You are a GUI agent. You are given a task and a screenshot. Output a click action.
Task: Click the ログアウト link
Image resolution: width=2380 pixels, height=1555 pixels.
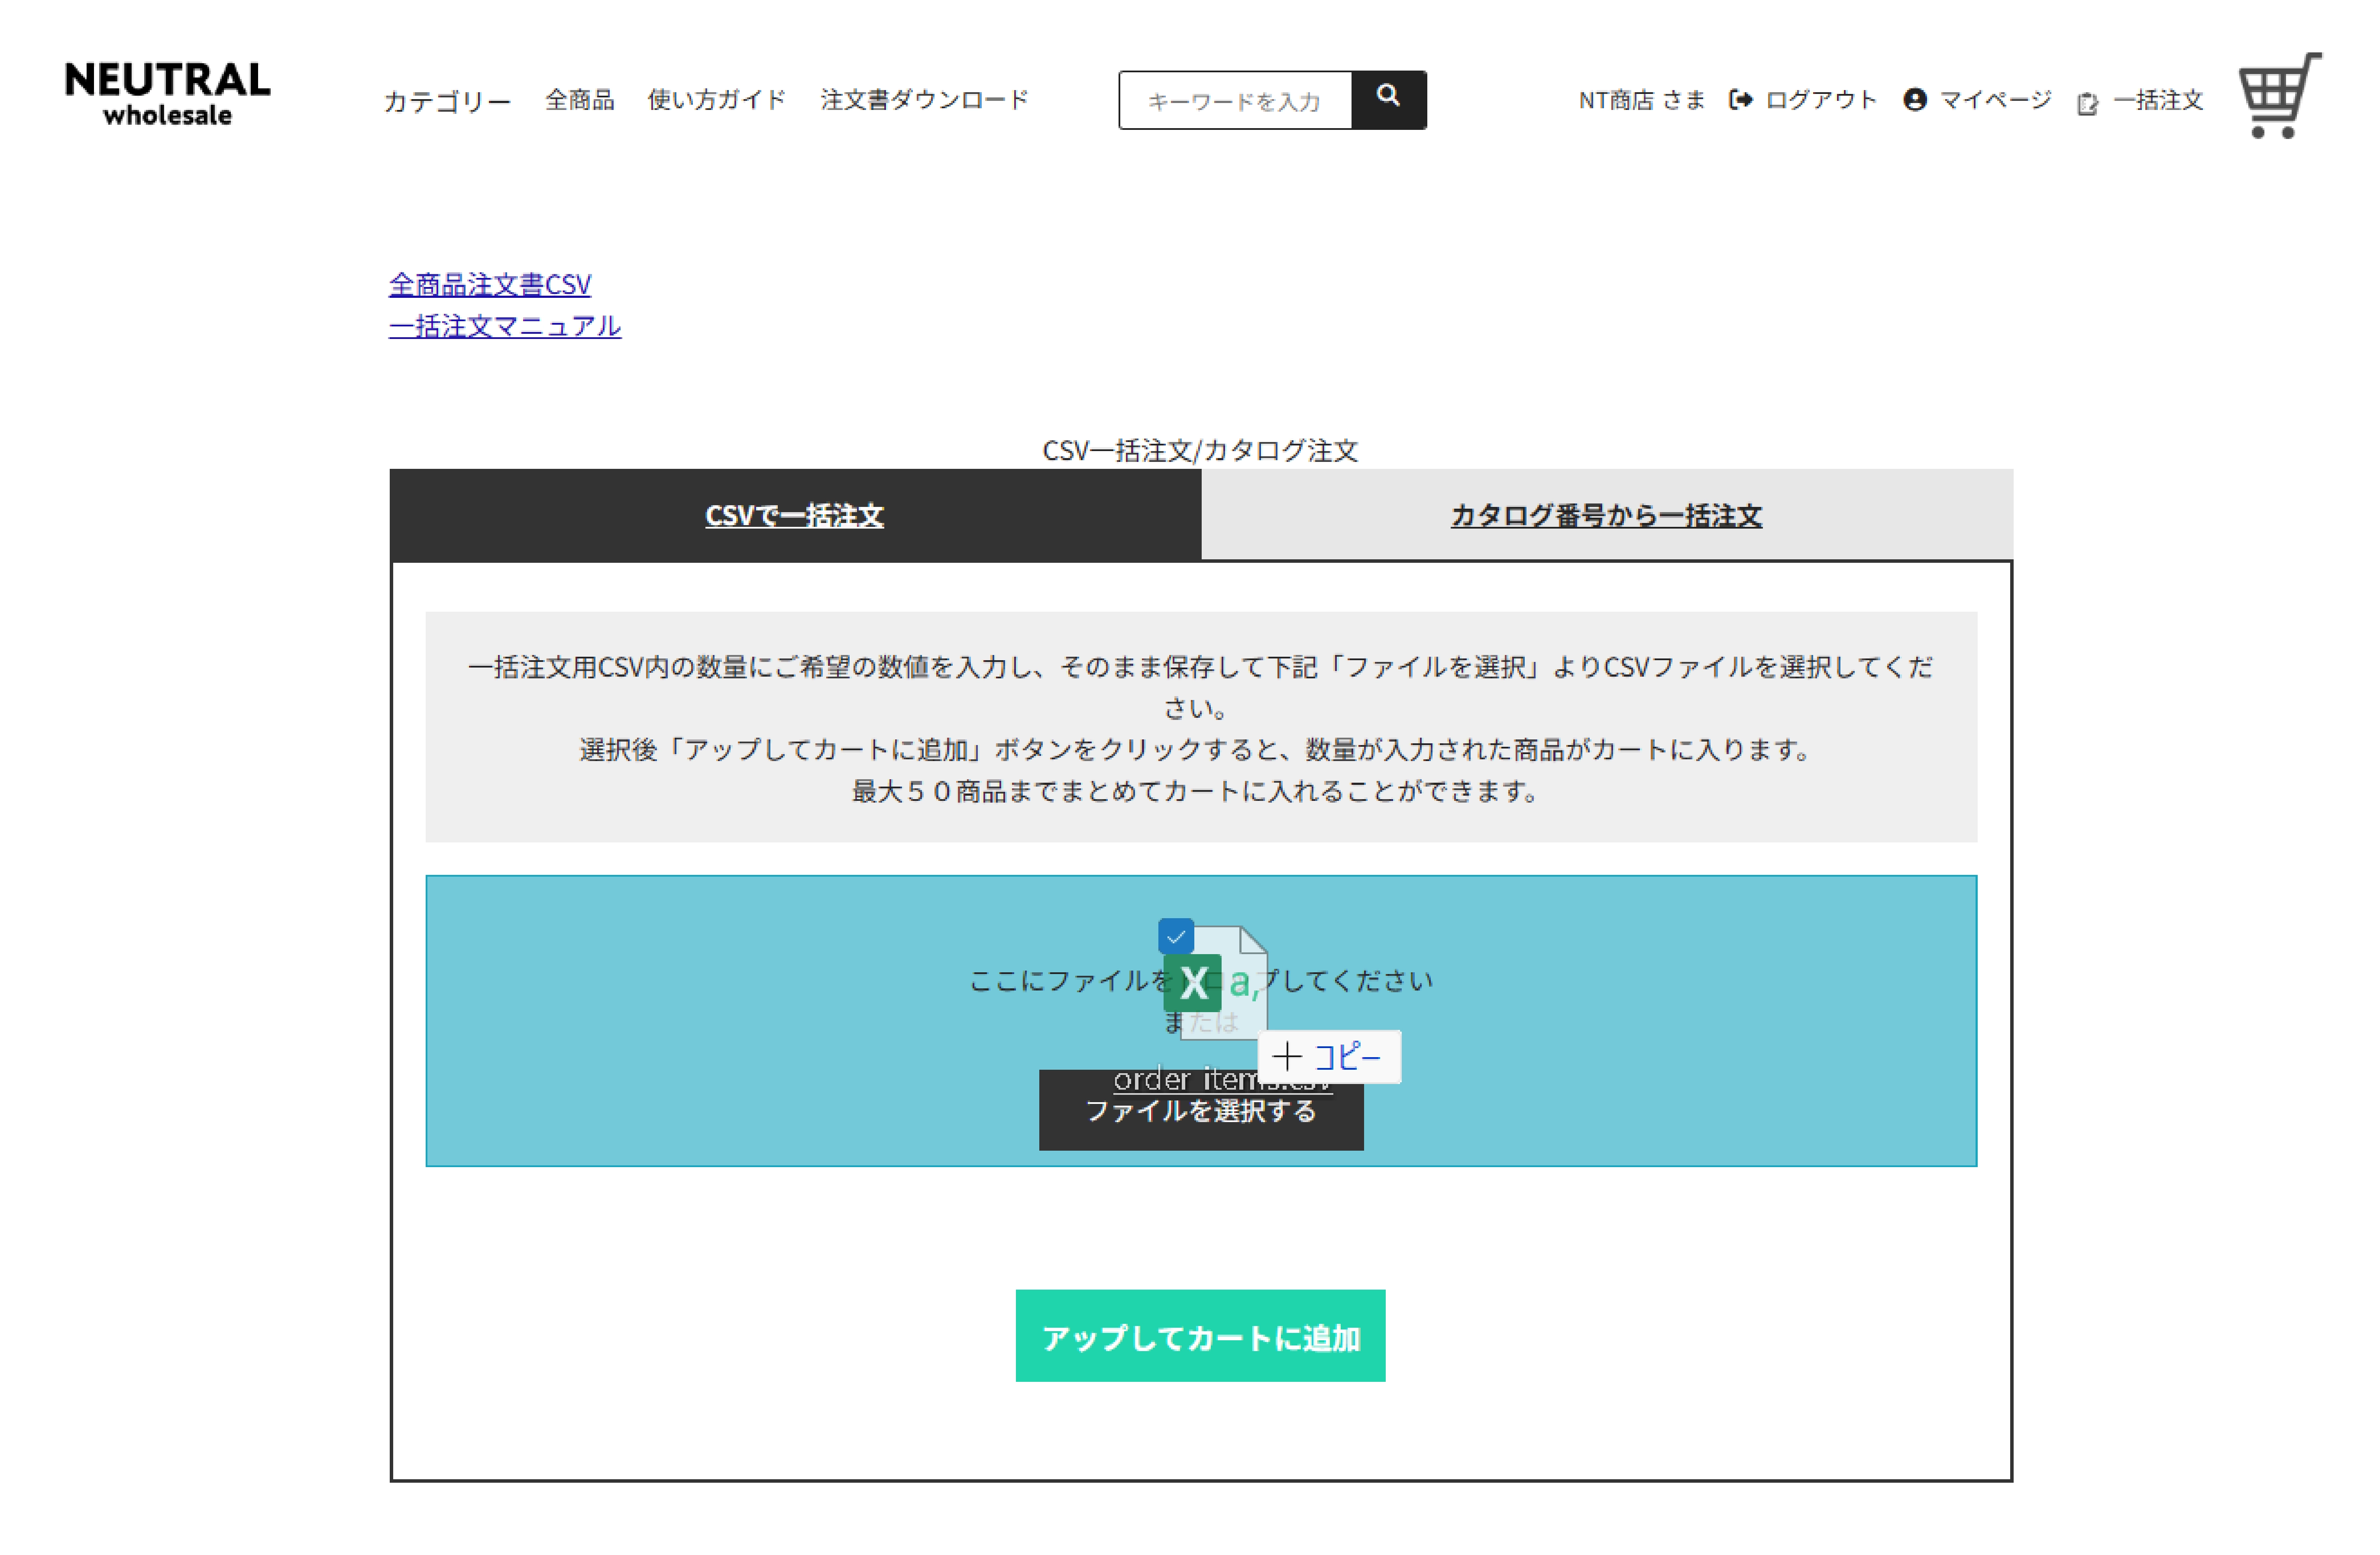pos(1821,99)
